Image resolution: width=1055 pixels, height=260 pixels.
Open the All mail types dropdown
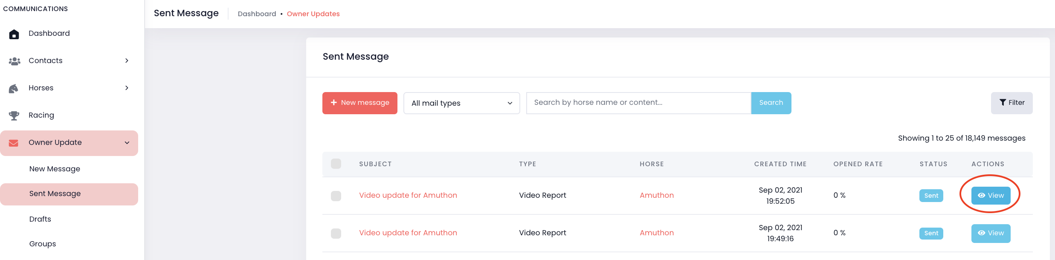point(461,103)
